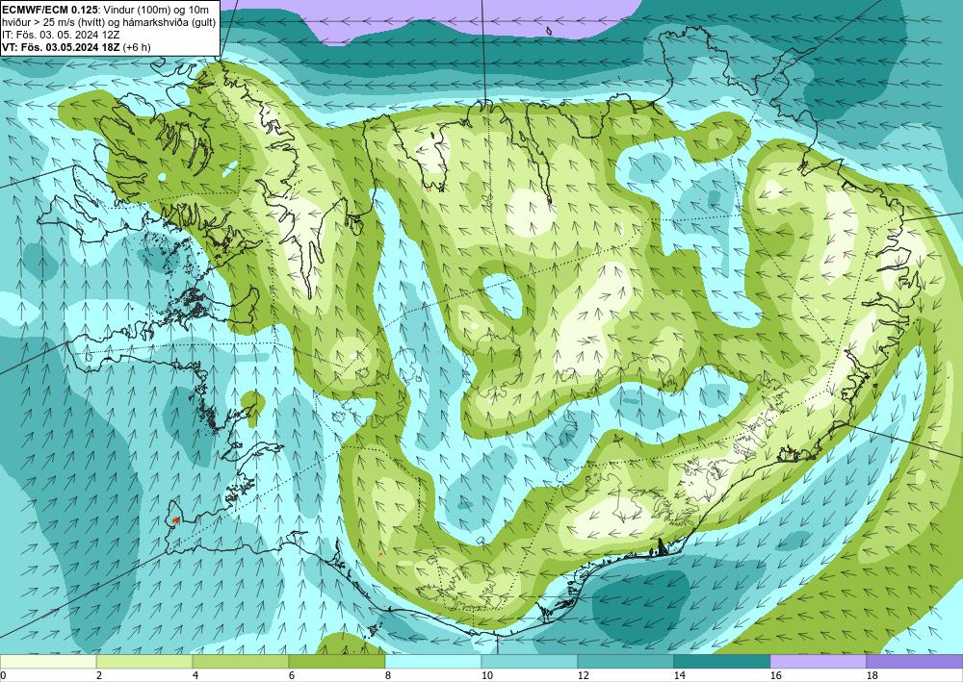Click the '(+6 h)' forecast offset text

point(137,47)
